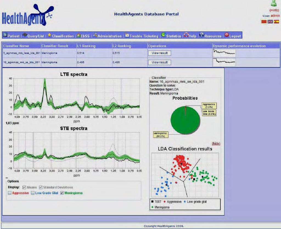281x229 pixels.
Task: Open the Trouble Ticketing menu
Action: pos(144,36)
